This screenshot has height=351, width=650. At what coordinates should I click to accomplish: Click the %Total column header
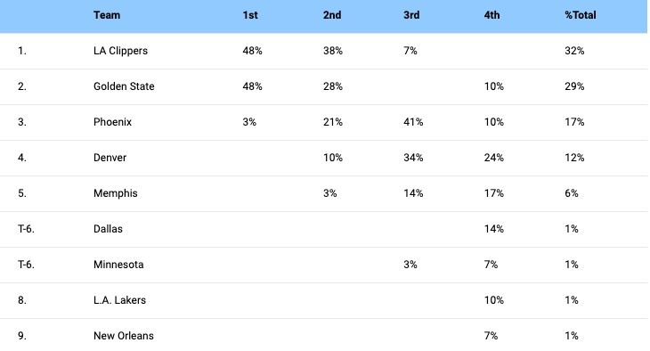(x=580, y=15)
